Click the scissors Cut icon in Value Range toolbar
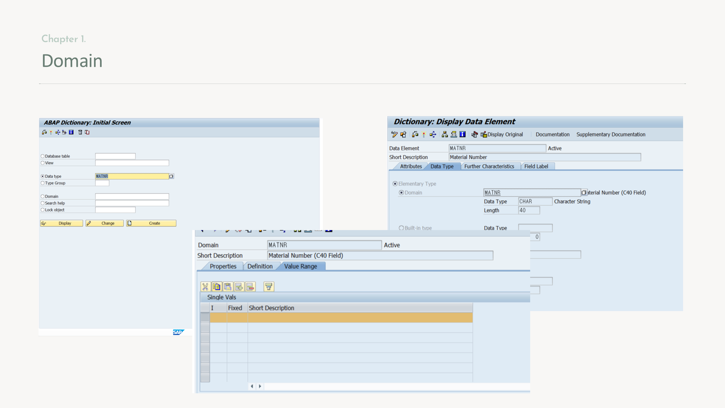This screenshot has width=725, height=408. click(x=205, y=287)
